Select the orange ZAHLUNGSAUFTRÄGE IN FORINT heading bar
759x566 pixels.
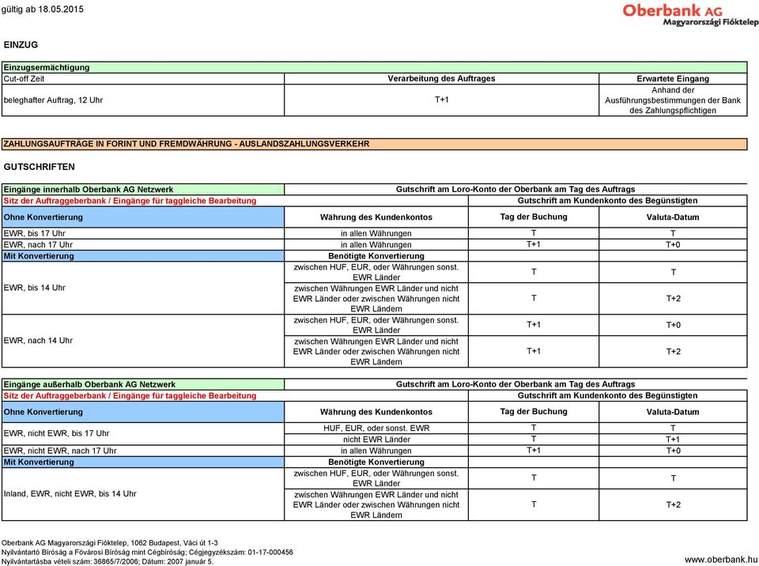pos(374,144)
